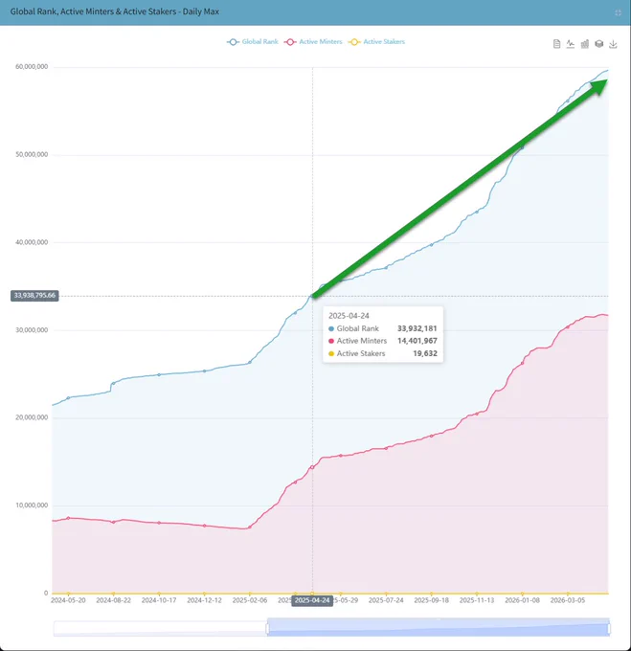The width and height of the screenshot is (631, 651).
Task: Click the left handle of zoom slider
Action: point(267,629)
